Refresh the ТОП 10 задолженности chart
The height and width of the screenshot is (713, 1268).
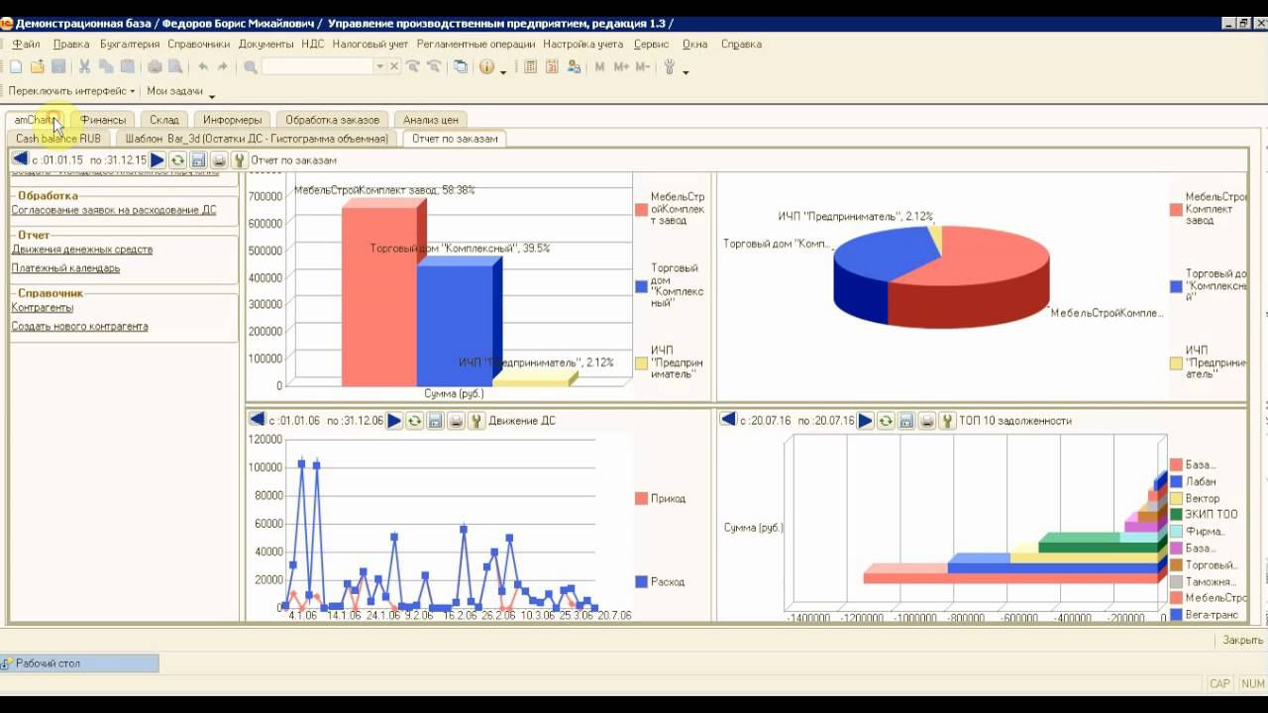[x=886, y=420]
